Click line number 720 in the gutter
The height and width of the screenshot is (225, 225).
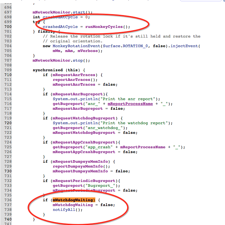tap(8, 123)
